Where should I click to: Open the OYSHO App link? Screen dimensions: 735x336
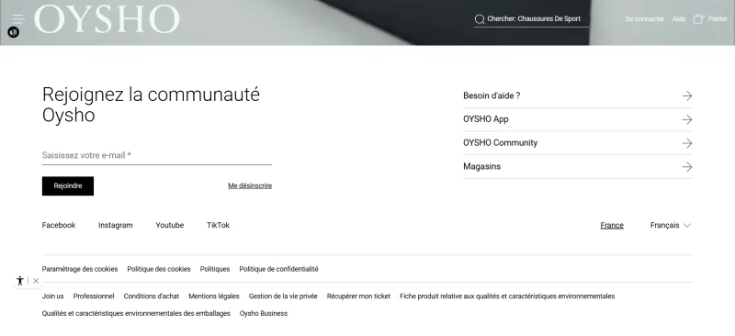(x=486, y=119)
